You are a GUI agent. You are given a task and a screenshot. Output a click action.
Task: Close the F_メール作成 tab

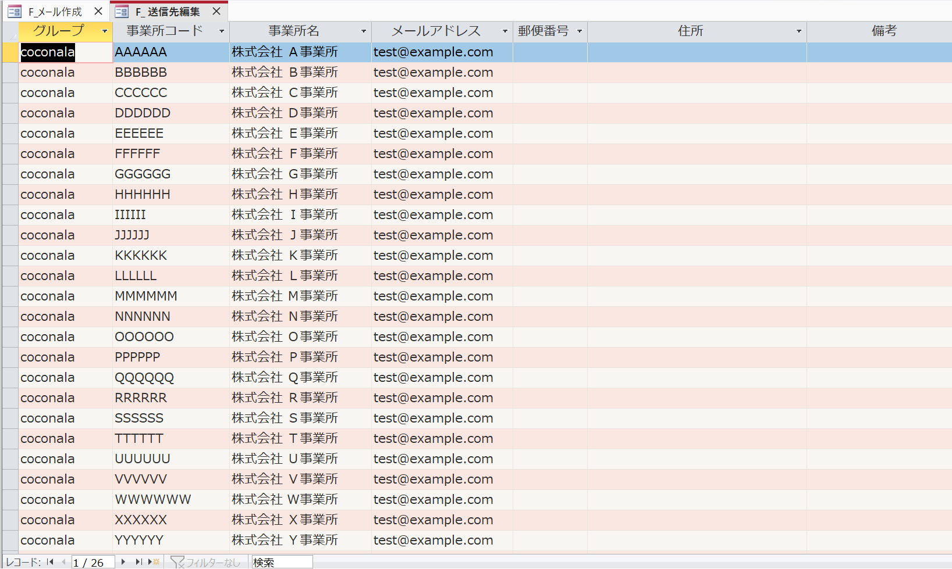(98, 12)
